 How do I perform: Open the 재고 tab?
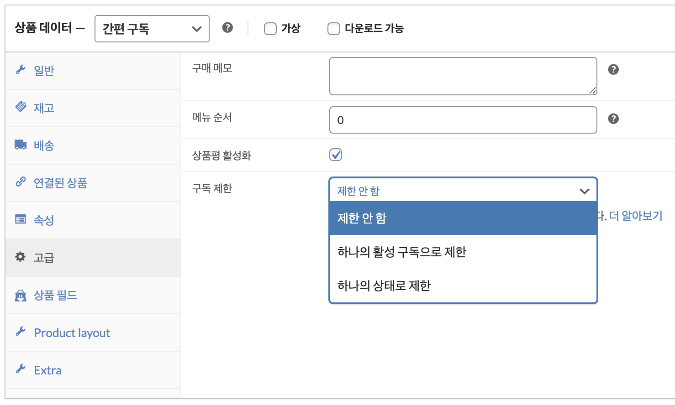(93, 108)
